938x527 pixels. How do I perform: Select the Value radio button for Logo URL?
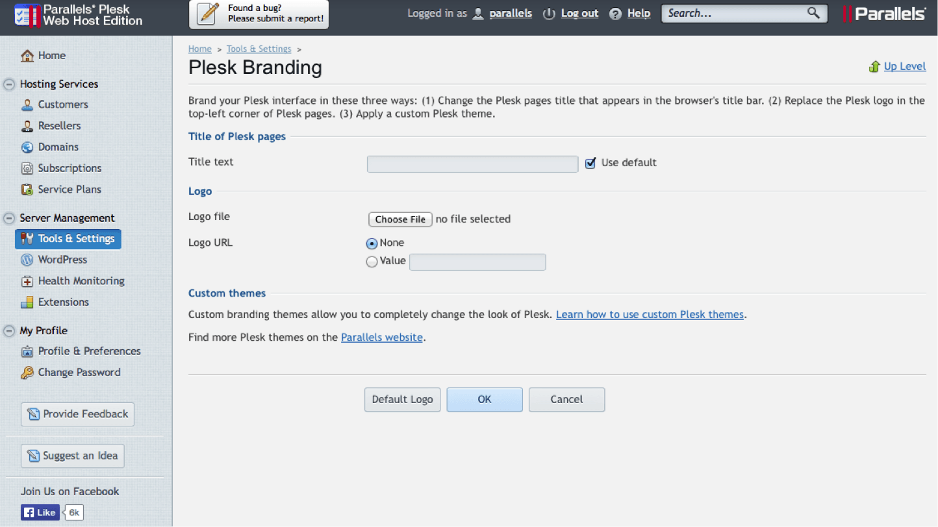click(372, 262)
